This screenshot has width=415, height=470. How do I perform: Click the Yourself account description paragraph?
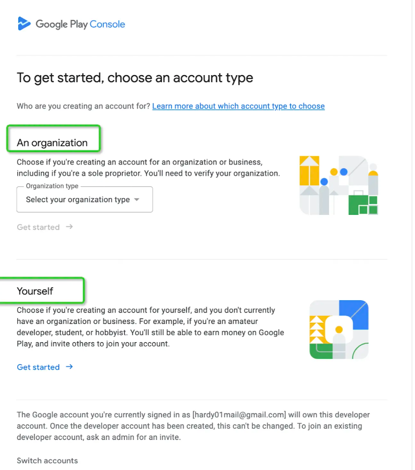[151, 327]
